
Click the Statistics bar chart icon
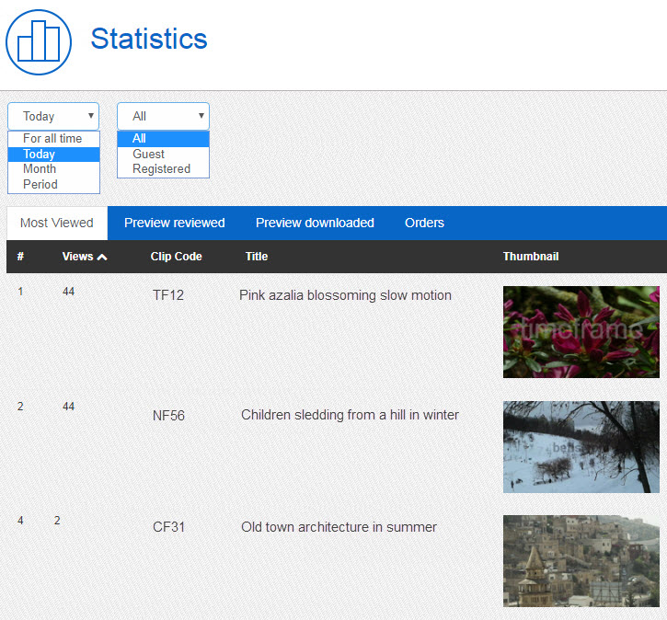coord(39,40)
